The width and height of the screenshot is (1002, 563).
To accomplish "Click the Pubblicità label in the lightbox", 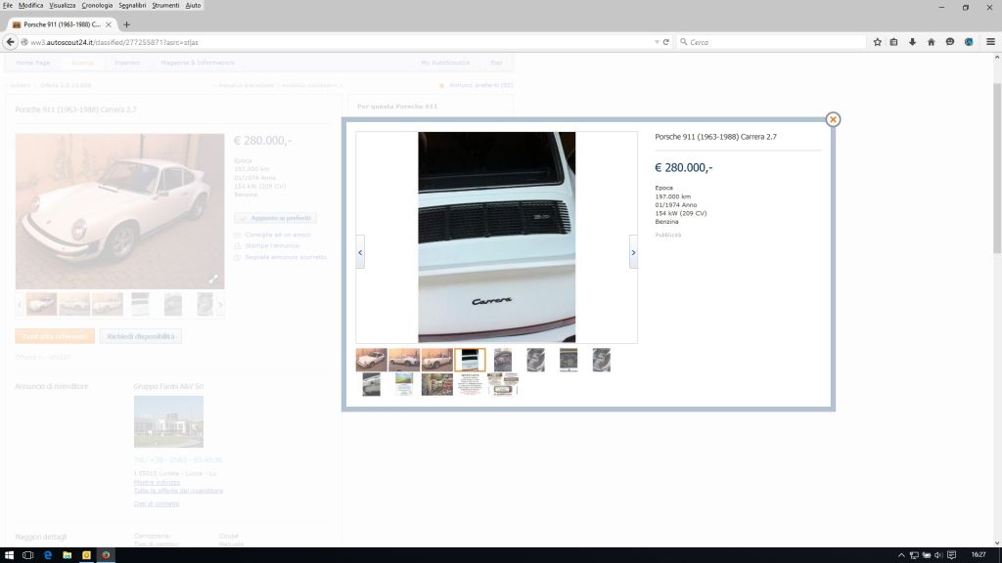I will [667, 235].
